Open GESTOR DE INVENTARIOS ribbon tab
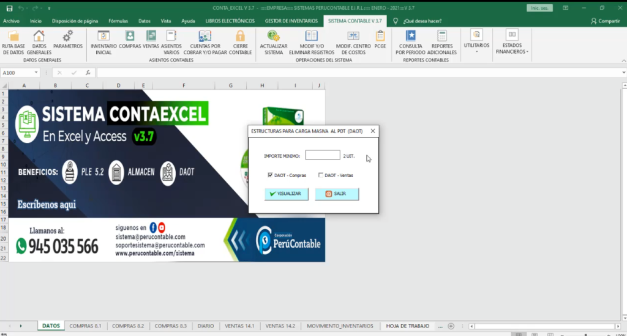Screen dimensions: 627x336 [x=291, y=21]
